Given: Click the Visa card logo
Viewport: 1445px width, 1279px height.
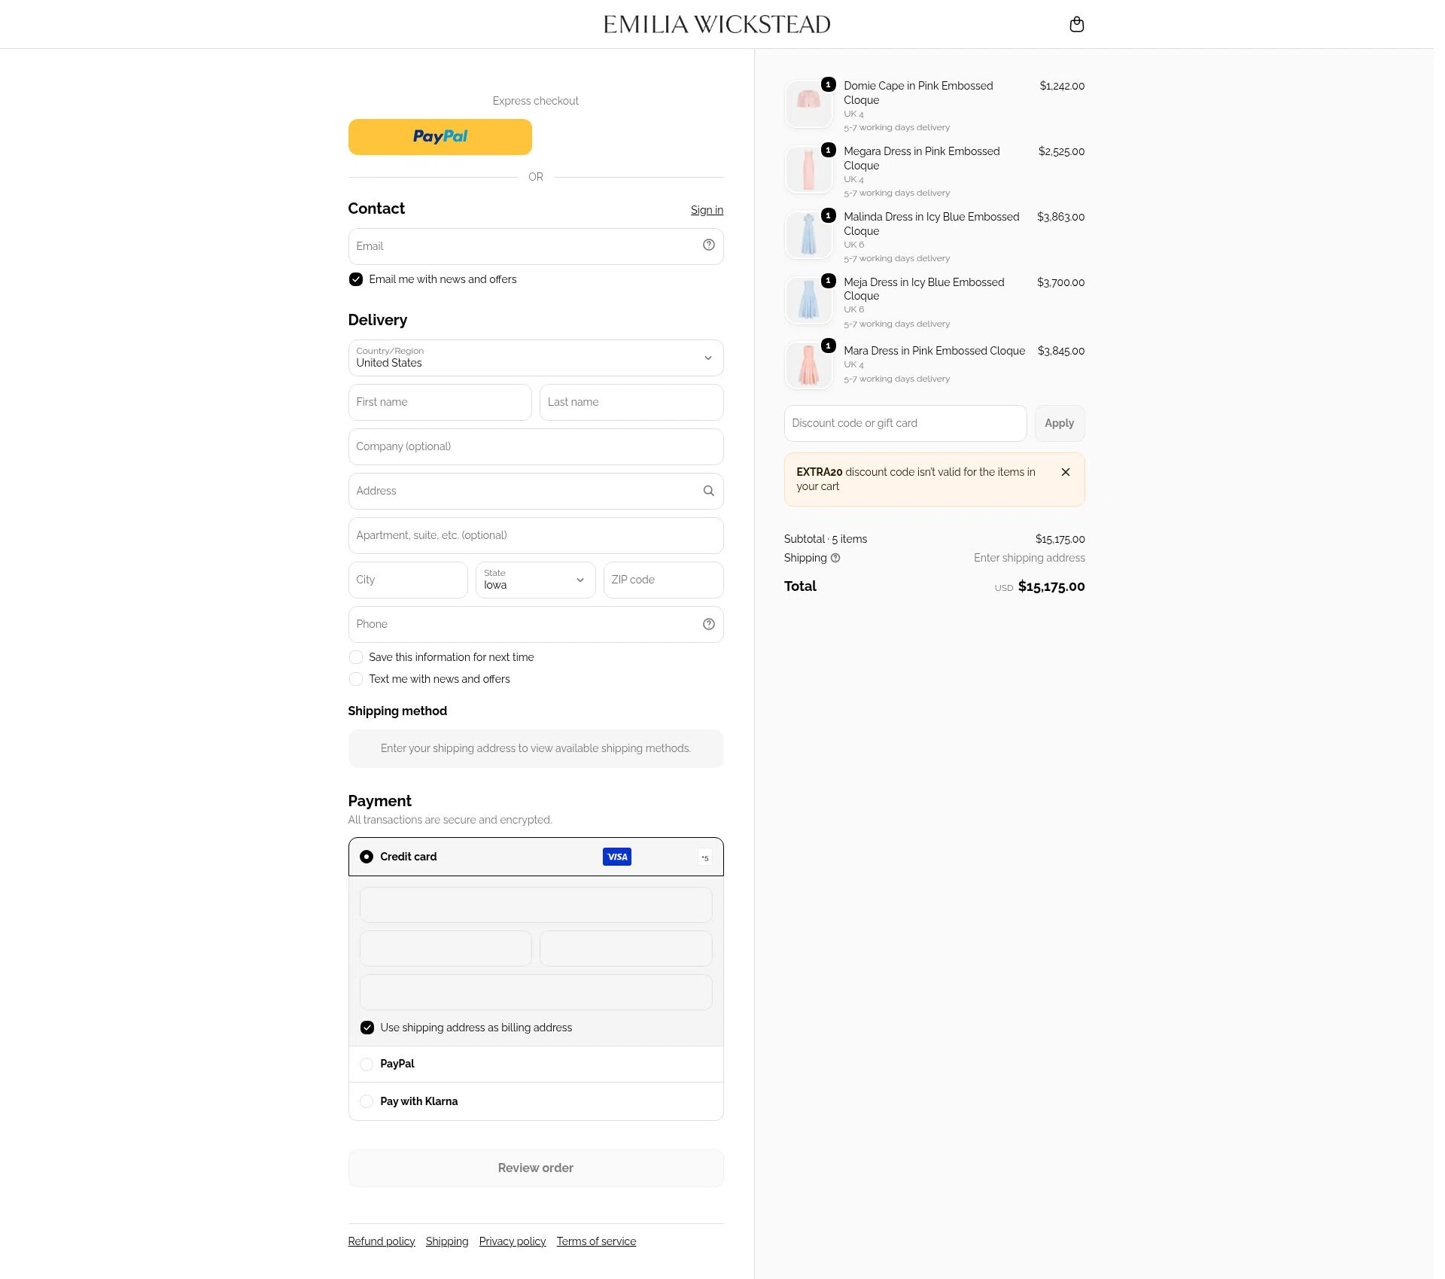Looking at the screenshot, I should [617, 857].
